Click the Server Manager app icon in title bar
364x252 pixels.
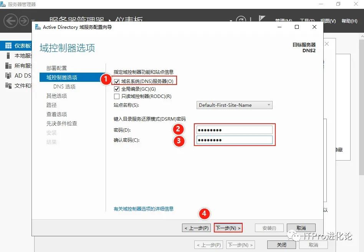pos(3,4)
